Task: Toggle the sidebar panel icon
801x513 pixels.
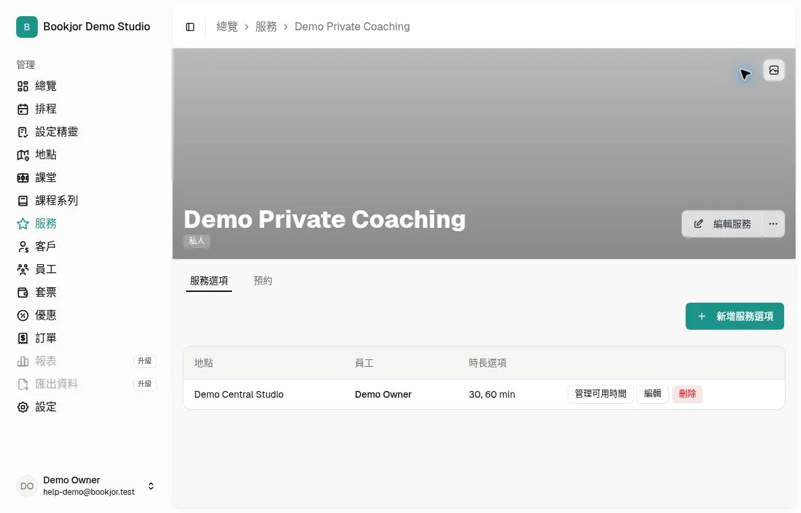Action: click(190, 27)
